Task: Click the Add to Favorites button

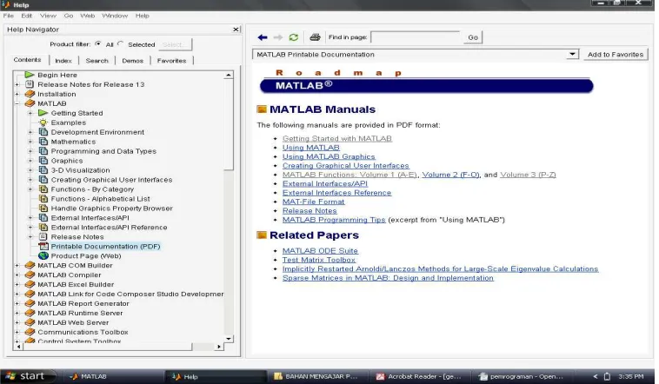Action: [616, 54]
